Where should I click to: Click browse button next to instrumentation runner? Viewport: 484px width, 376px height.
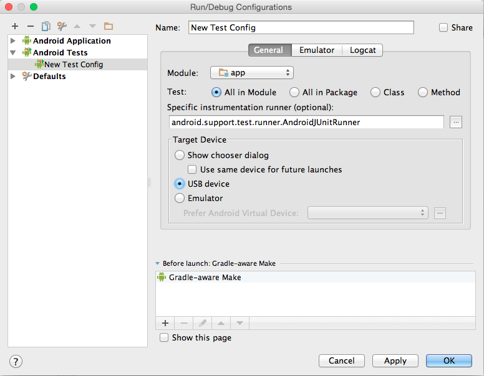(456, 122)
